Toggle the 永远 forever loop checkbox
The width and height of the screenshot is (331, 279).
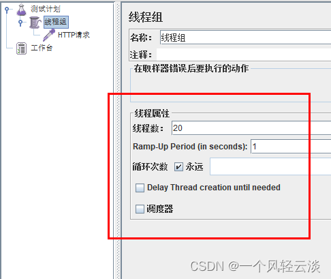(x=178, y=167)
